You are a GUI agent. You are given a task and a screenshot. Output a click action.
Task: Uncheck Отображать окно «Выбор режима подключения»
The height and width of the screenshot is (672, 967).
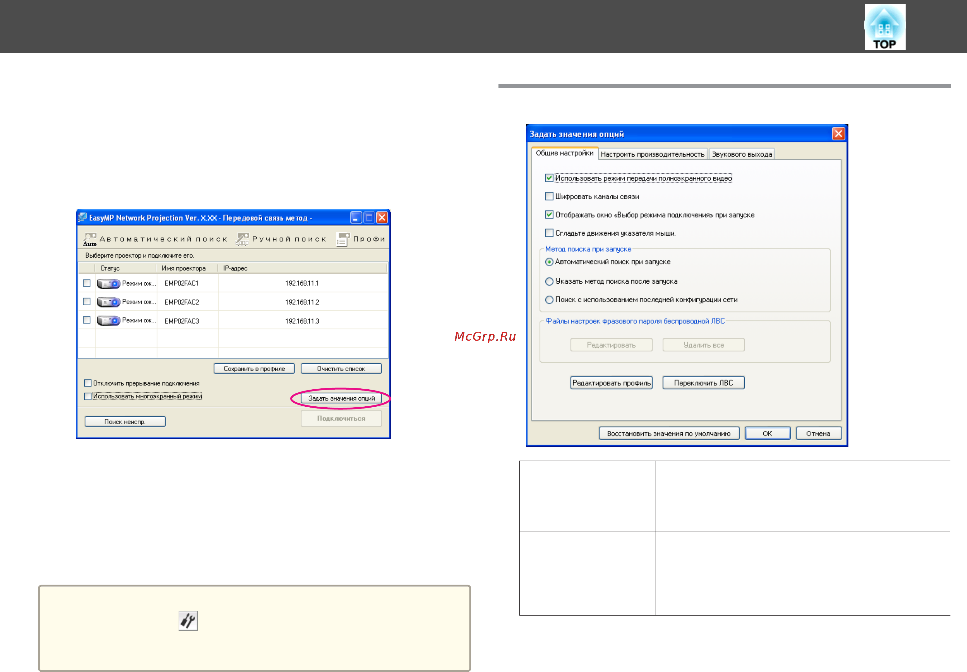(549, 215)
